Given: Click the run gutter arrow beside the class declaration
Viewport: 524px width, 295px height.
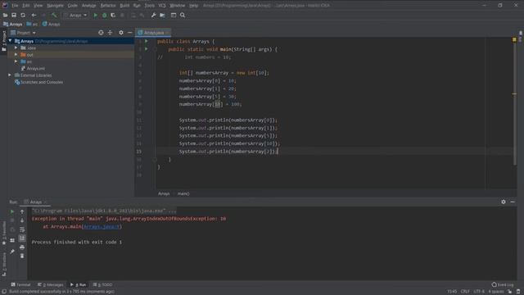Looking at the screenshot, I should (x=147, y=41).
